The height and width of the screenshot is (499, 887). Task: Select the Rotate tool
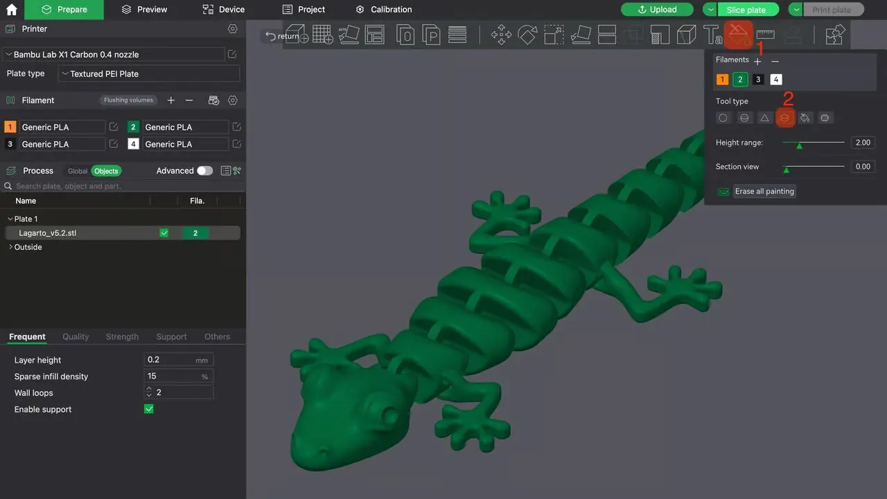pos(527,34)
